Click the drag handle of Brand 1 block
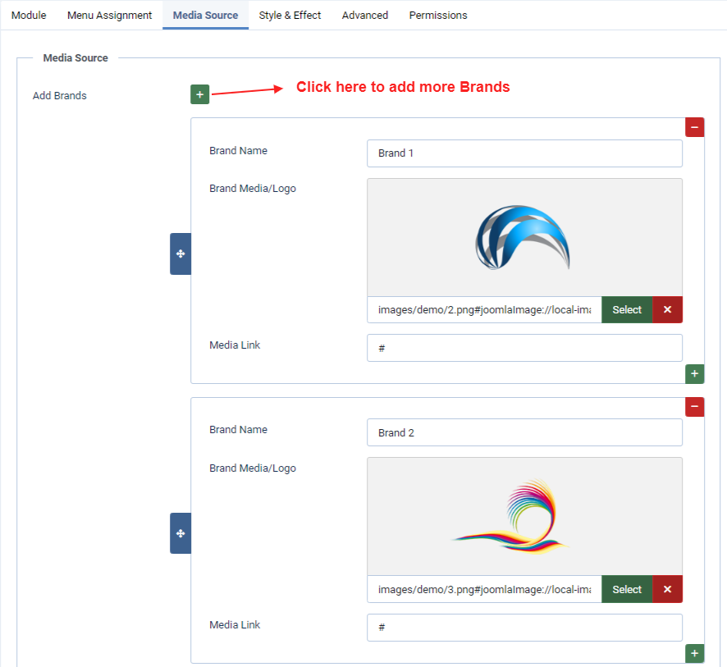Screen dimensions: 727x667 tap(181, 254)
